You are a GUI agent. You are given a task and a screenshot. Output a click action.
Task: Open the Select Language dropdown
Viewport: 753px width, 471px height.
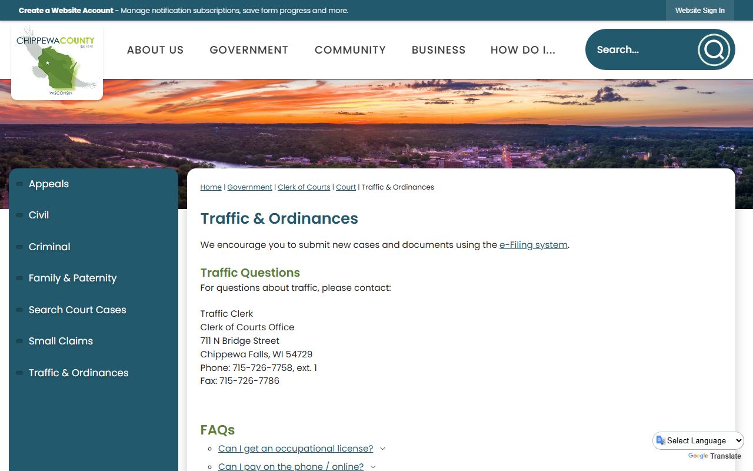(698, 440)
